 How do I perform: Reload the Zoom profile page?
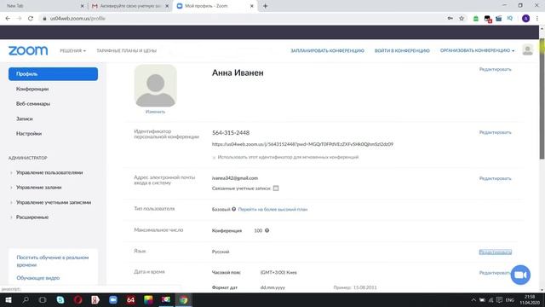[31, 19]
